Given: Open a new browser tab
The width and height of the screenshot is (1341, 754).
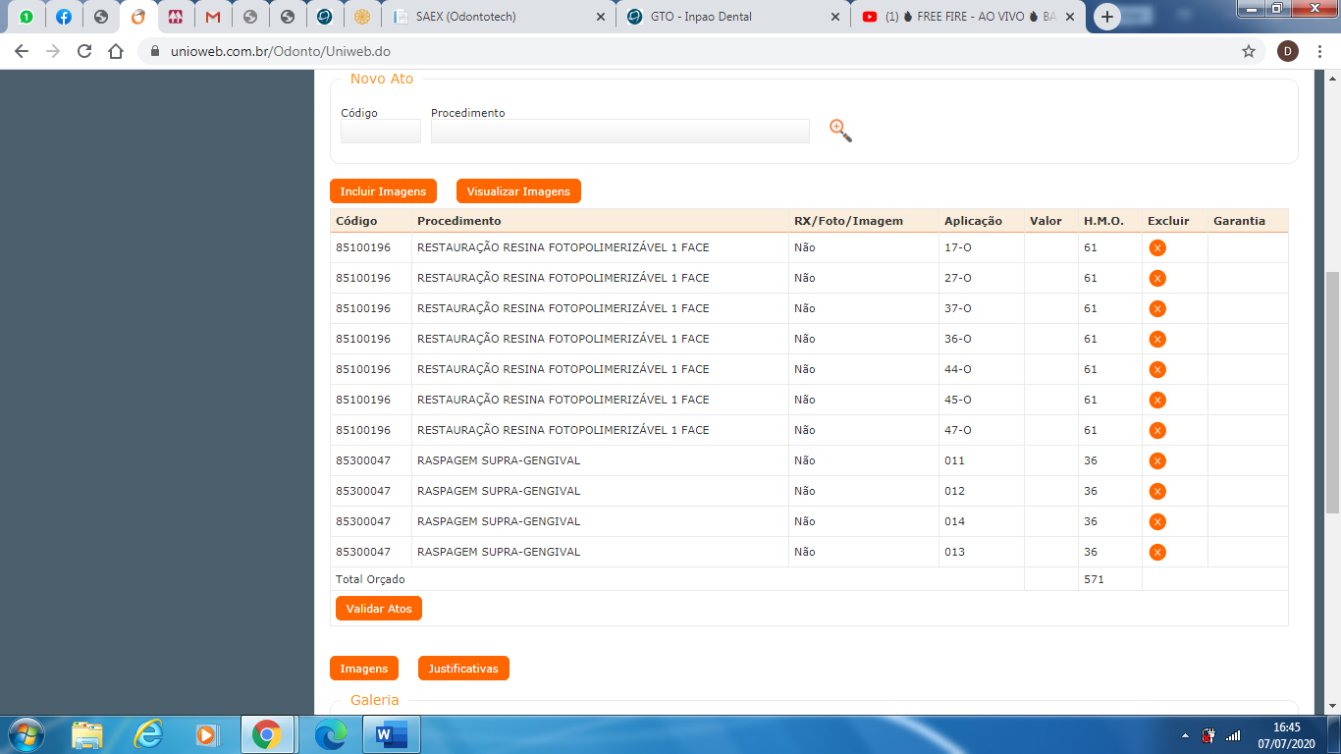Looking at the screenshot, I should (x=1107, y=17).
